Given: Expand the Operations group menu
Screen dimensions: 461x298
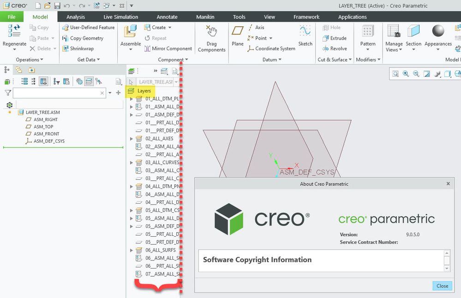Looking at the screenshot, I should click(30, 59).
